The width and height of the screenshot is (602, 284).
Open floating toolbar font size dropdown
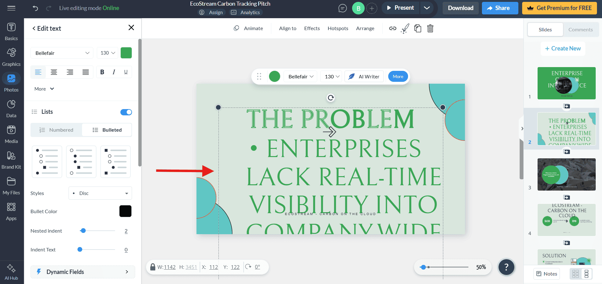point(332,76)
